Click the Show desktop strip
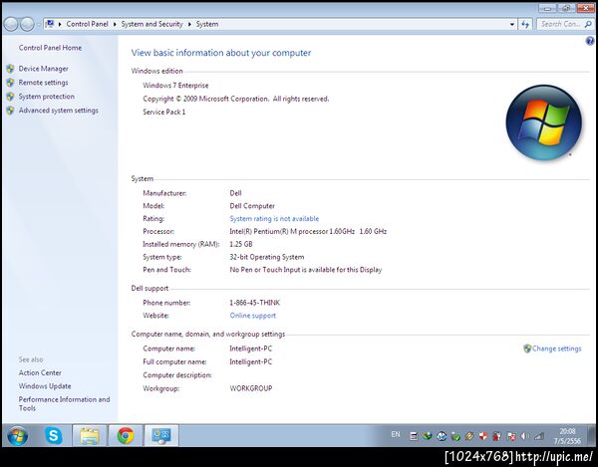The image size is (598, 467). 593,436
